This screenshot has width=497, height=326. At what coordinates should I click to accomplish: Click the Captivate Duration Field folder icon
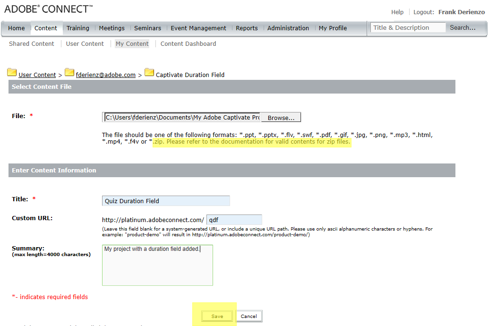coord(149,72)
